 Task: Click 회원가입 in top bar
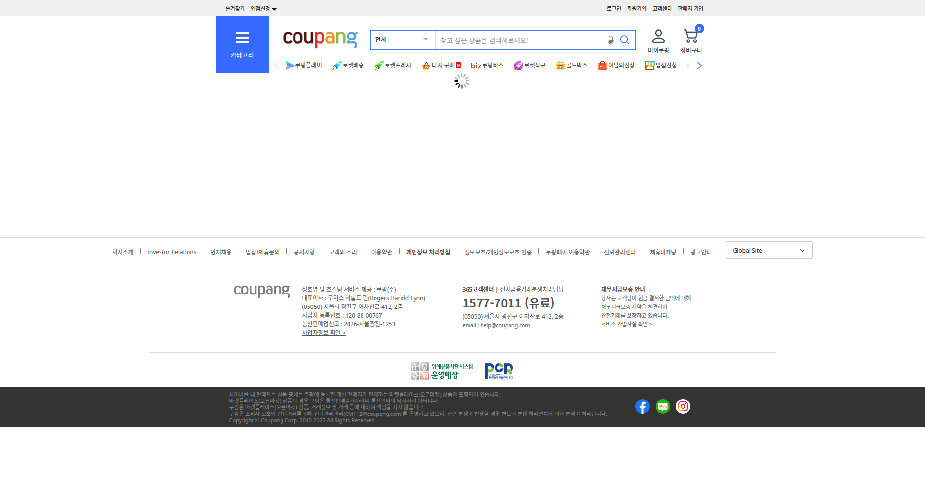point(636,9)
